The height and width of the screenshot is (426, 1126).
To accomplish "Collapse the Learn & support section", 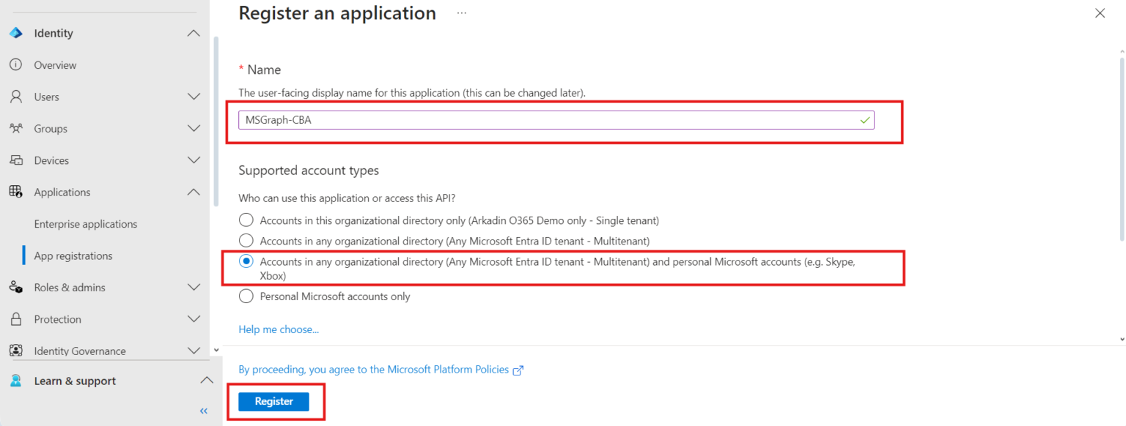I will click(206, 380).
